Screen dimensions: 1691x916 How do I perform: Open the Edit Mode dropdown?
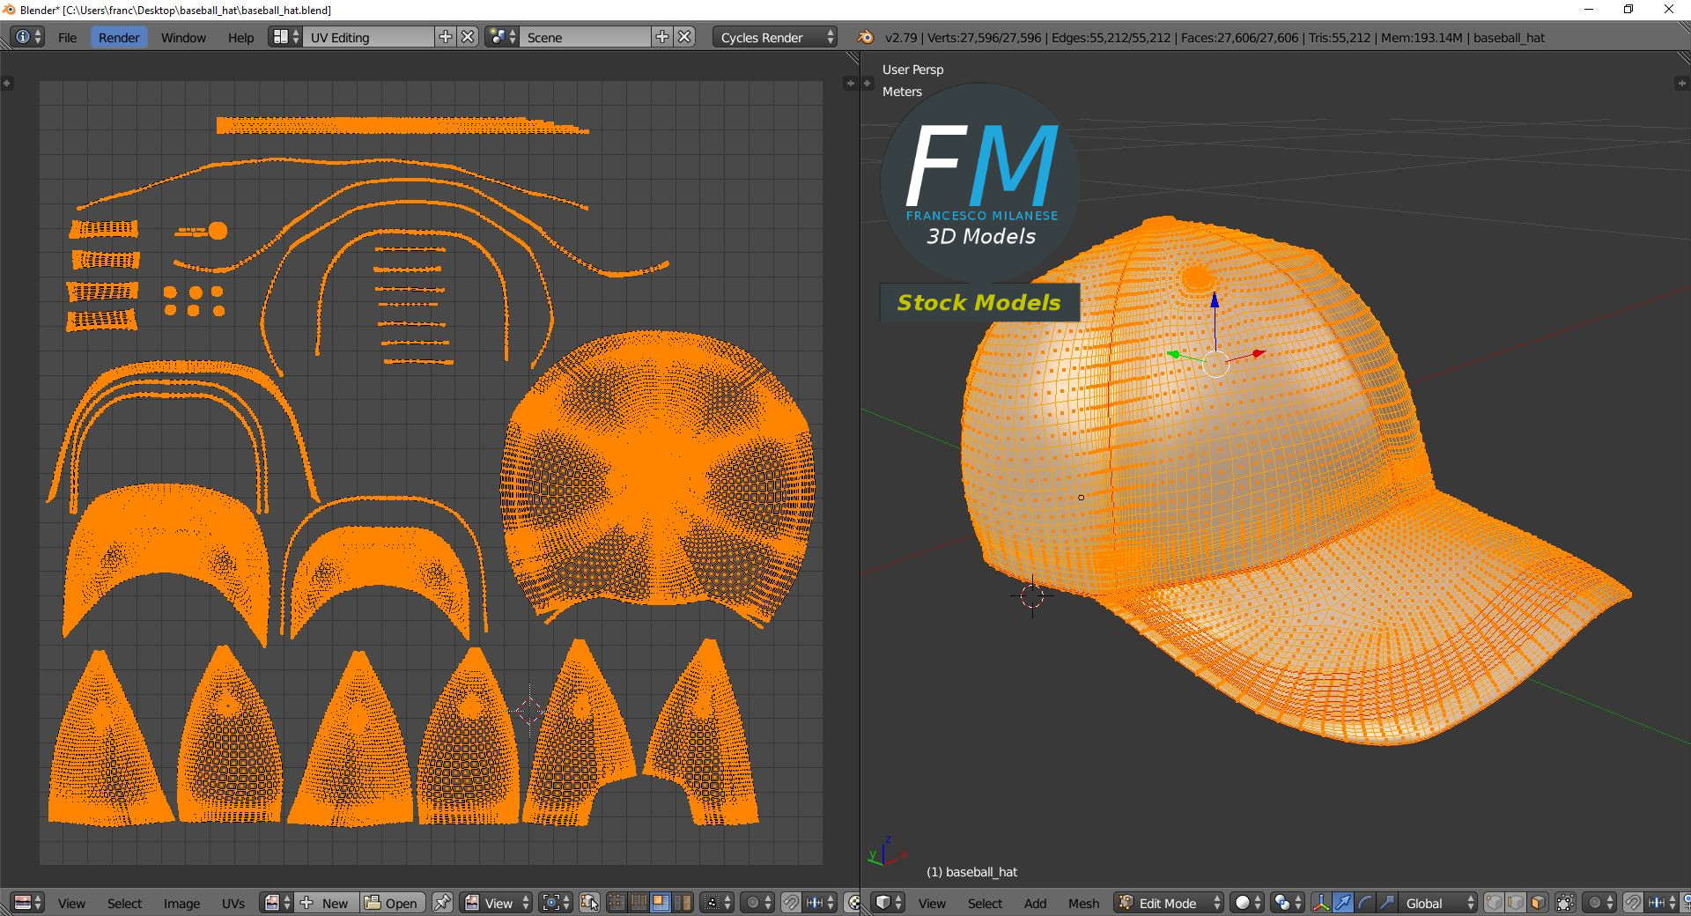tap(1170, 903)
